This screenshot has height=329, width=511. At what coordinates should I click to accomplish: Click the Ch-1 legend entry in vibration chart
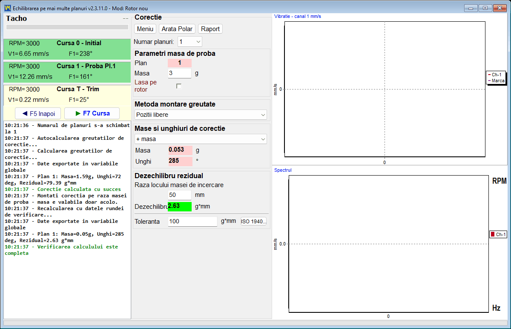pos(497,75)
